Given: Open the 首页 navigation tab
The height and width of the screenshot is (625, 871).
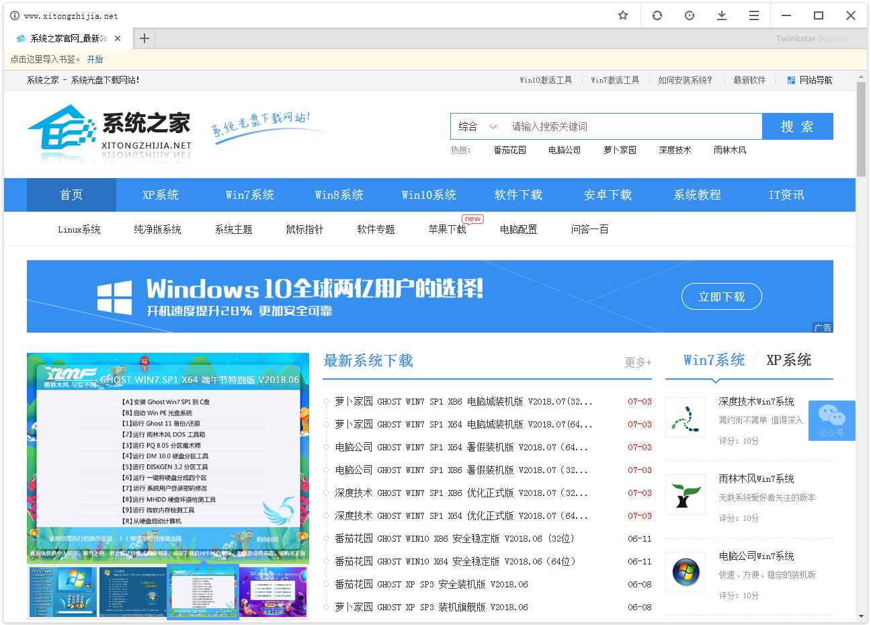Looking at the screenshot, I should pyautogui.click(x=71, y=195).
